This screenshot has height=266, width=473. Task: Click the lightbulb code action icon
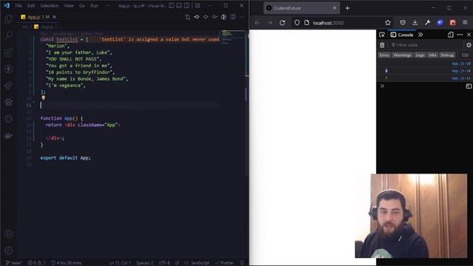coord(44,98)
